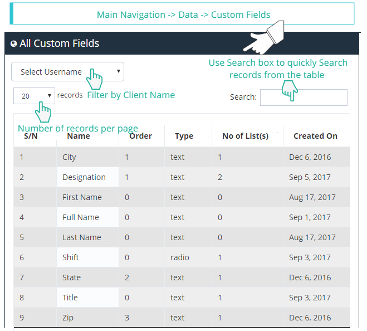The image size is (367, 331).
Task: Select the Designation field name
Action: [84, 177]
